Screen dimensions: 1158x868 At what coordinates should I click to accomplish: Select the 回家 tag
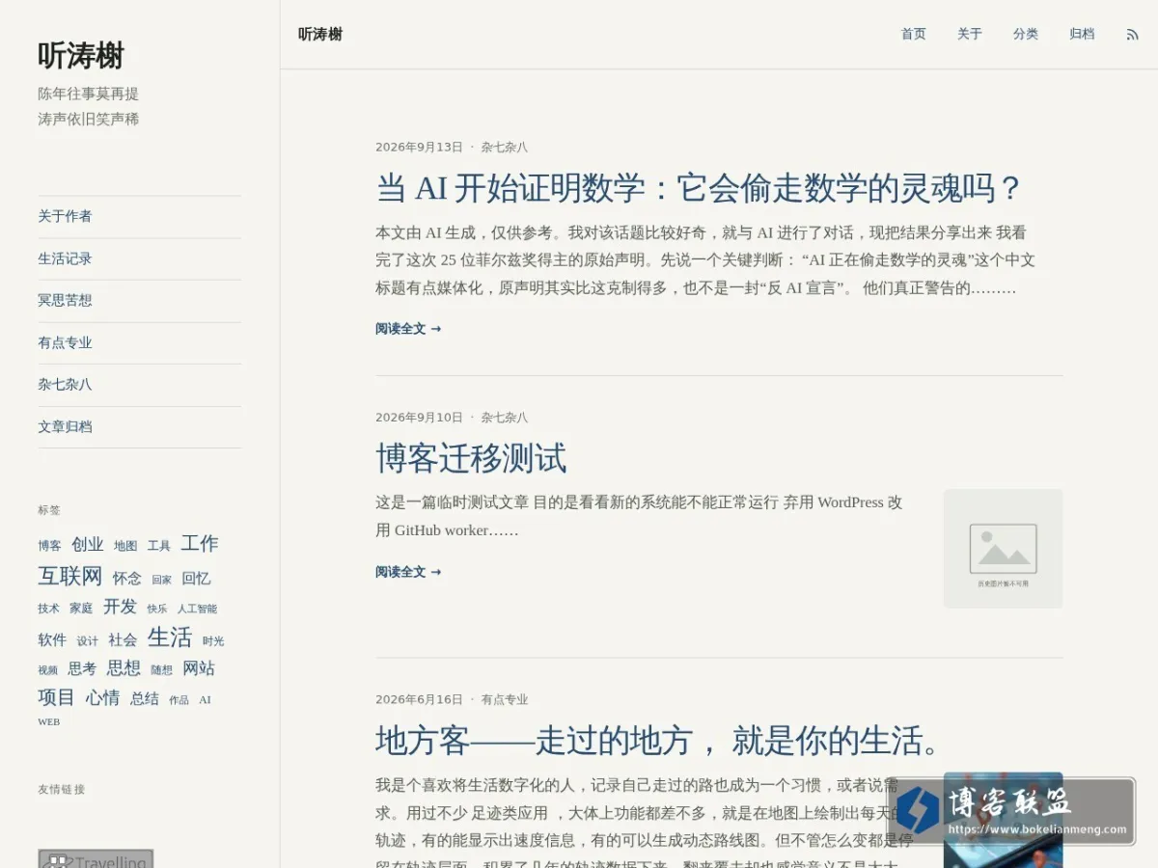[x=161, y=580]
